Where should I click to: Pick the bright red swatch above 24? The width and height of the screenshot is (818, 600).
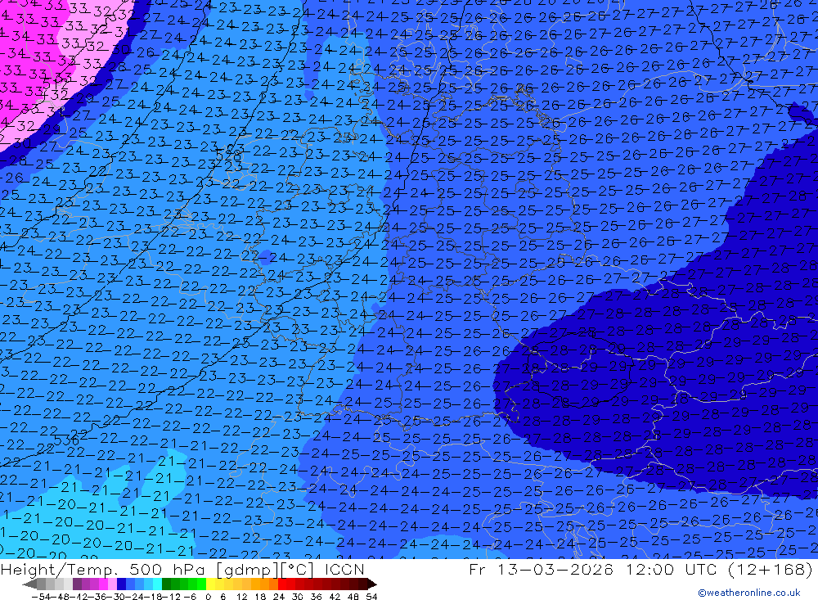click(282, 584)
